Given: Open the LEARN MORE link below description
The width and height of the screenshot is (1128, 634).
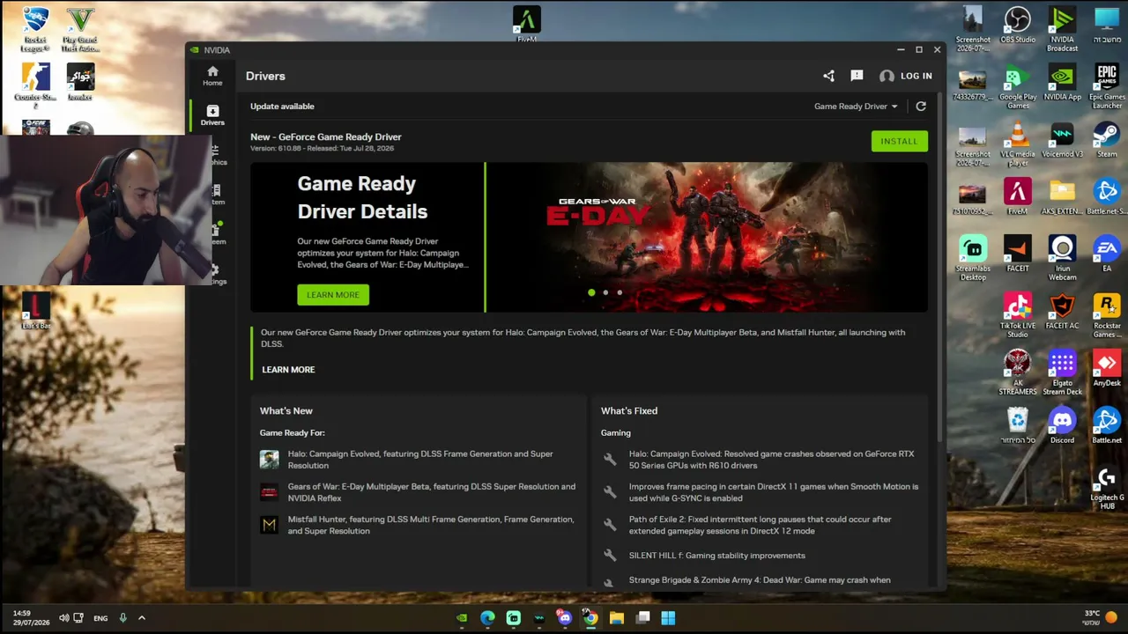Looking at the screenshot, I should tap(288, 370).
